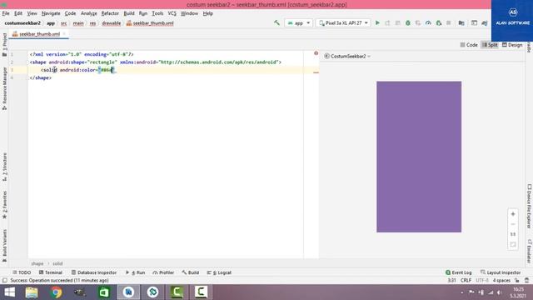Open the AVD Manager toolbar icon

click(474, 22)
